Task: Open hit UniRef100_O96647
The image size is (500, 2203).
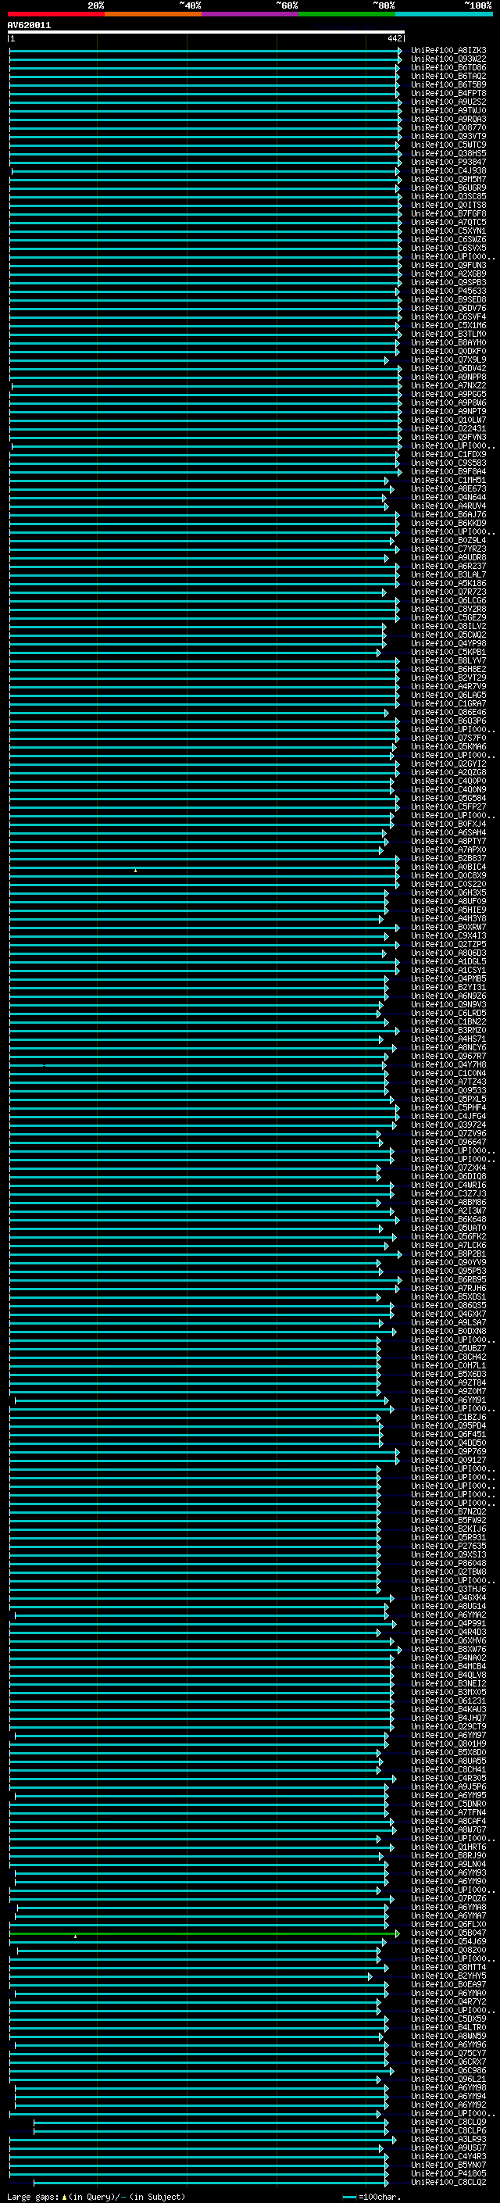Action: click(448, 1143)
